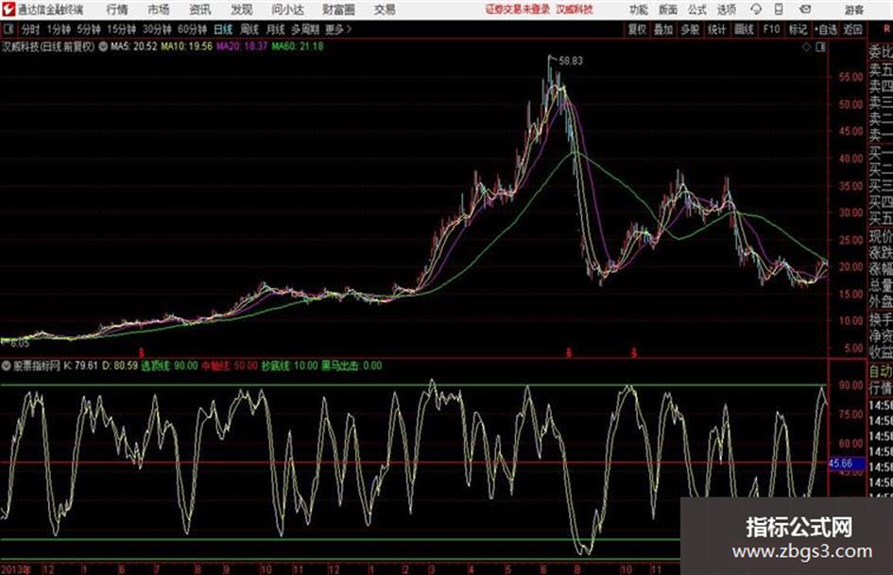
Task: Open the 版面 menu
Action: point(668,9)
